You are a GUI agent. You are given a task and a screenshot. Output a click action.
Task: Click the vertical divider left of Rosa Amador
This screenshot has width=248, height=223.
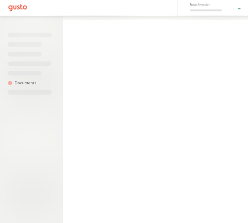(178, 8)
